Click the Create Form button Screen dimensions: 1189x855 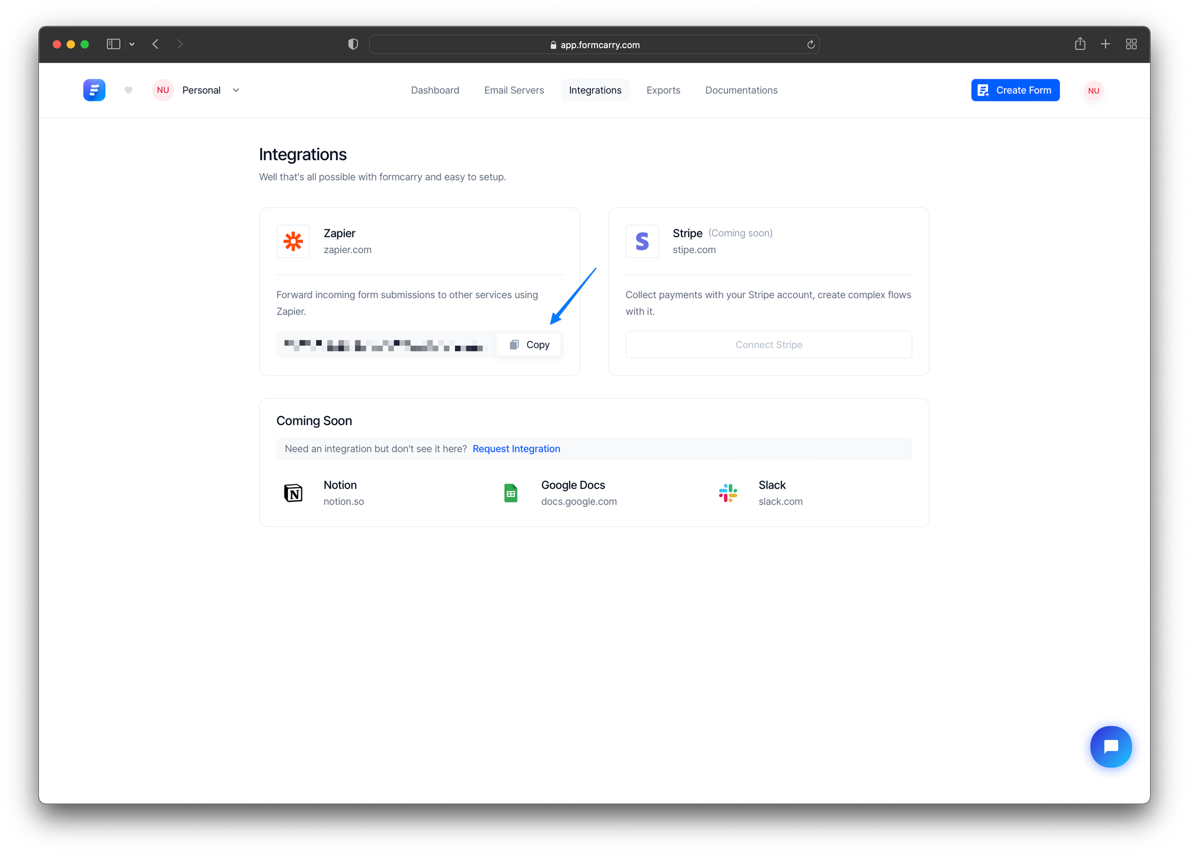coord(1015,90)
